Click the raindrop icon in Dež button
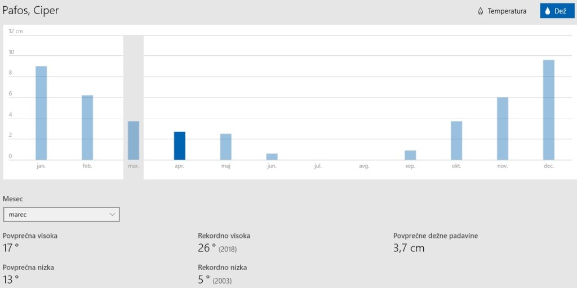Image resolution: width=577 pixels, height=288 pixels. (x=547, y=11)
